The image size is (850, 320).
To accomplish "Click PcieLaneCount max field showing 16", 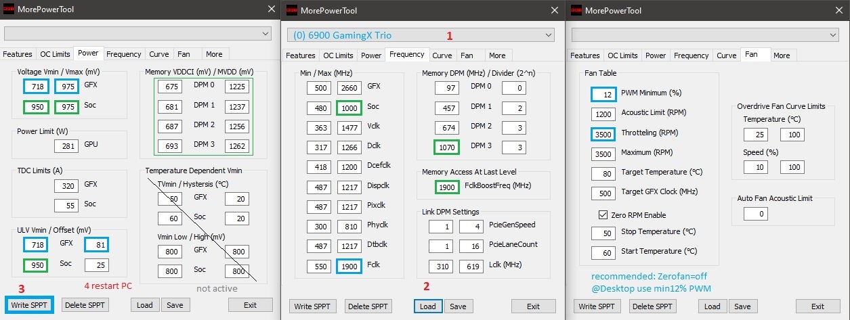I will pos(471,246).
